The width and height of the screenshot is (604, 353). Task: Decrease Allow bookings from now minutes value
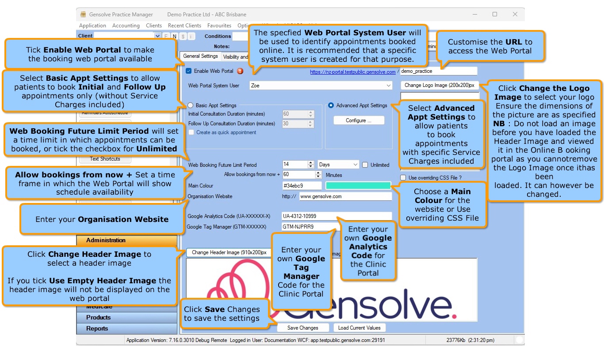pos(311,176)
